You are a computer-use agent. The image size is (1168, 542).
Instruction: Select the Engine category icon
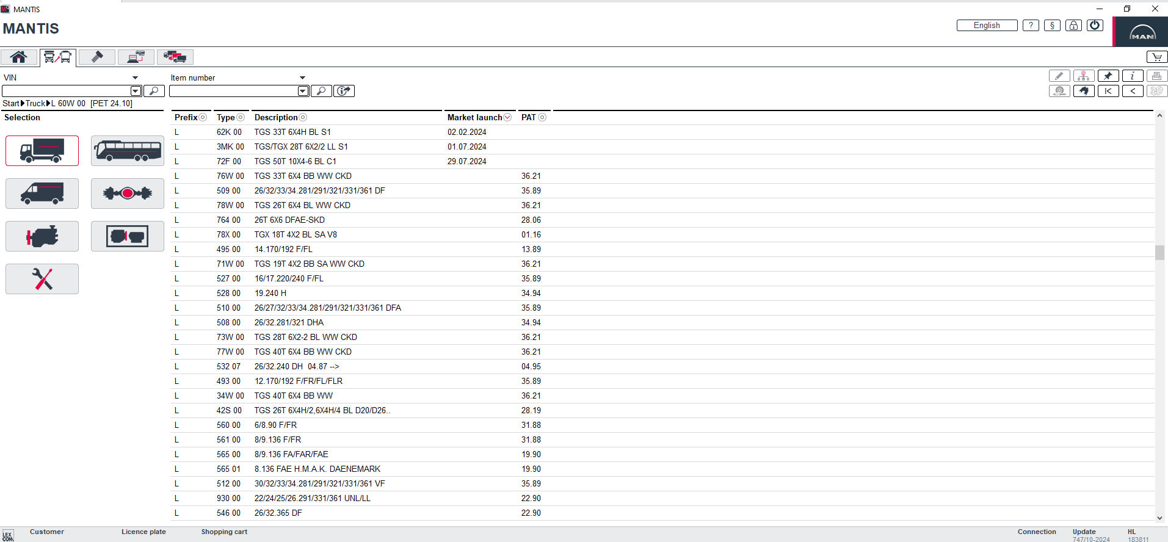(42, 236)
